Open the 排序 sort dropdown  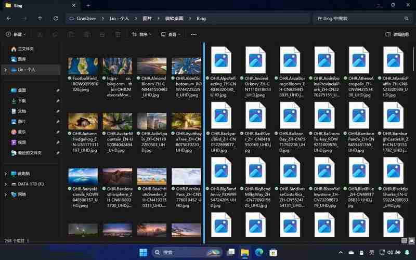click(141, 34)
